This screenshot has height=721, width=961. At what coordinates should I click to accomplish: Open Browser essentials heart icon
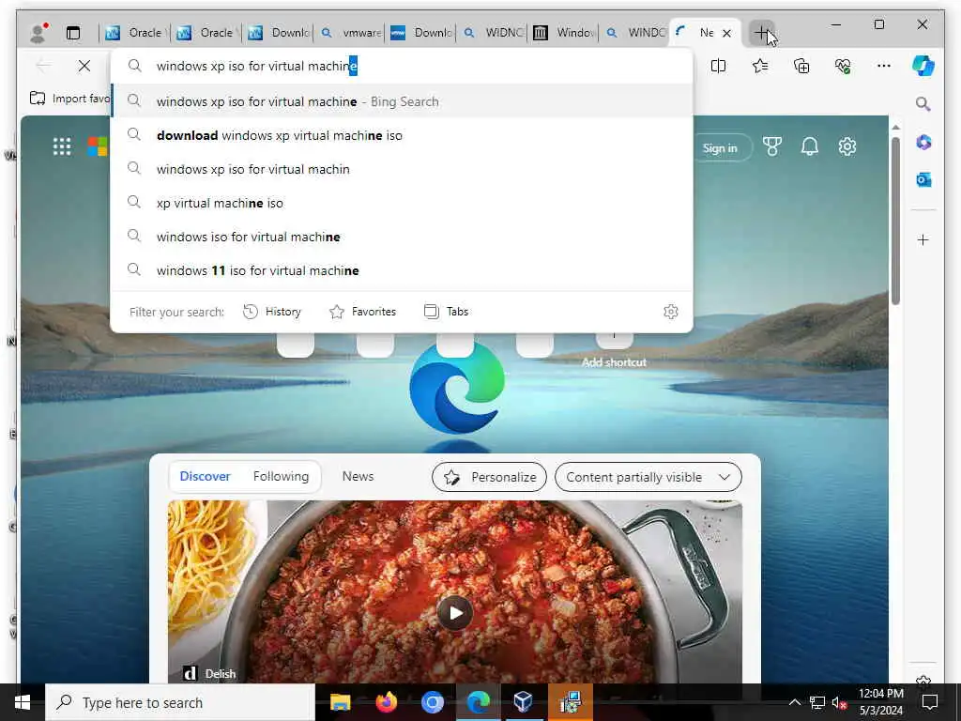click(843, 66)
